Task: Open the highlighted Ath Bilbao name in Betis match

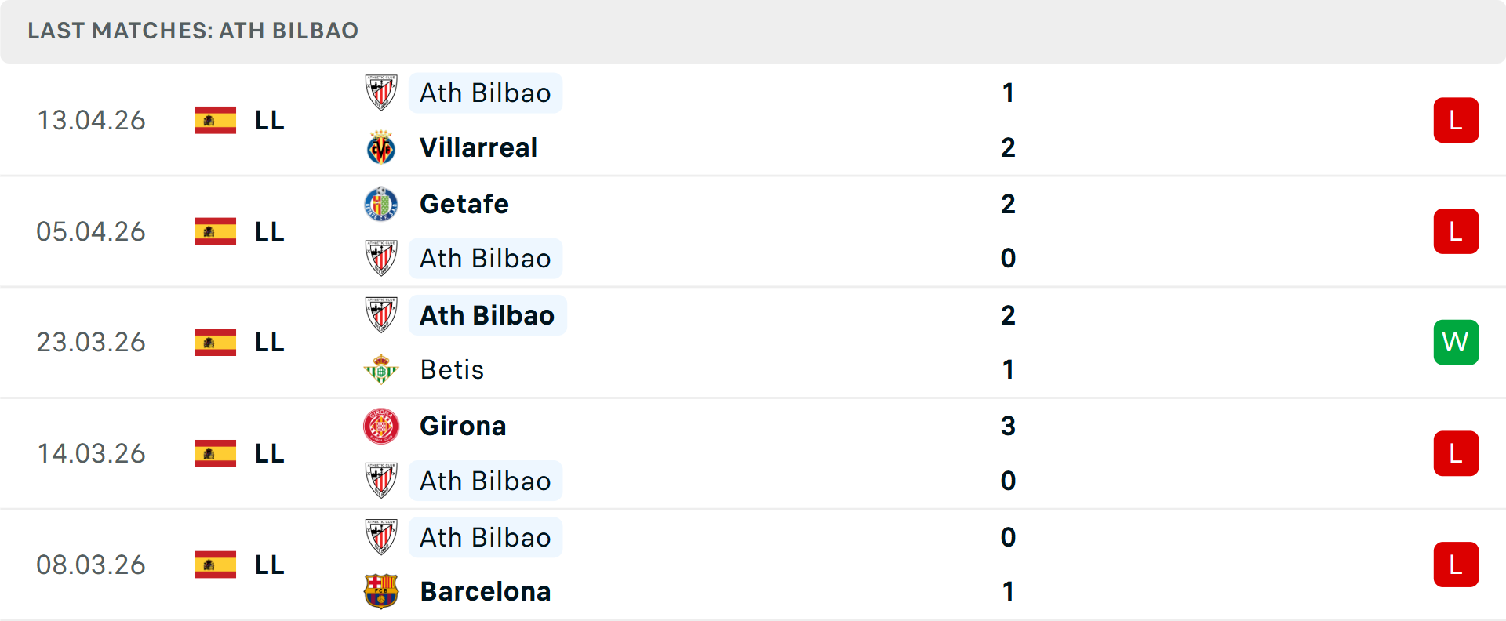Action: pos(487,314)
